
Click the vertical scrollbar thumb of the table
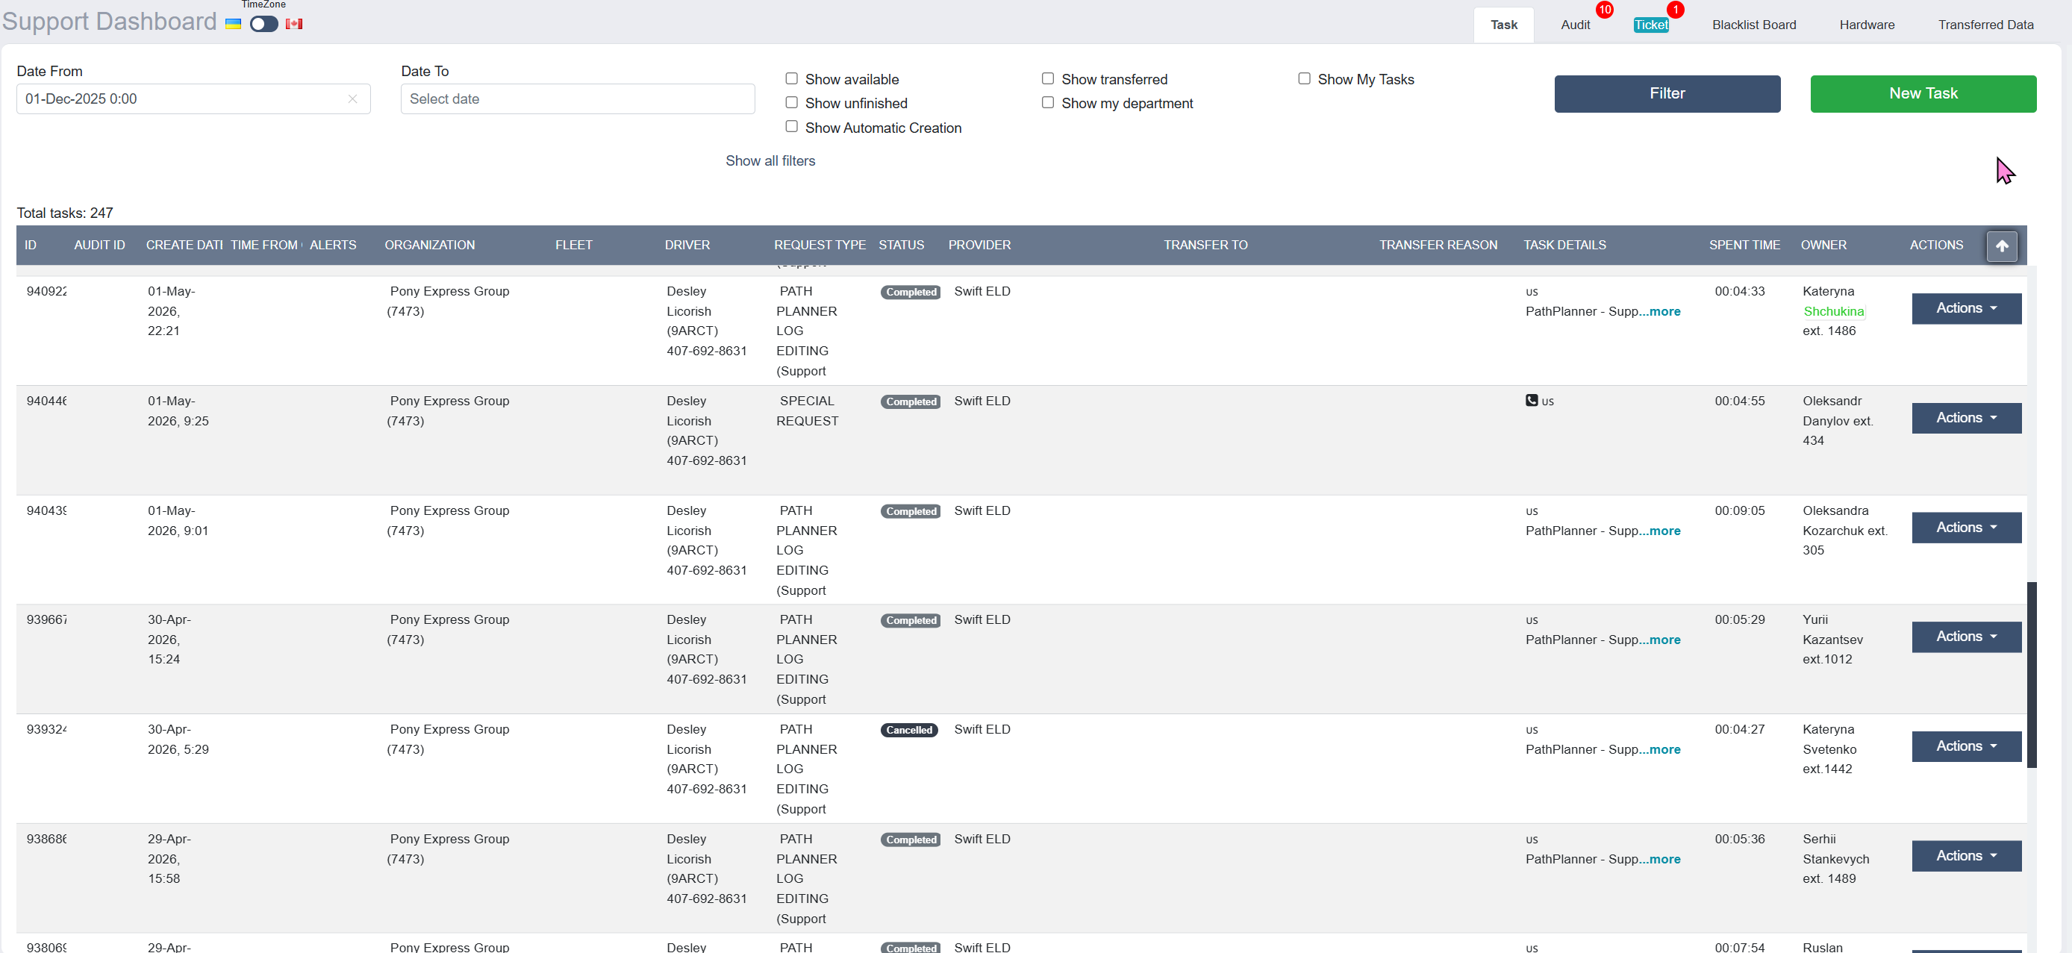(2031, 675)
